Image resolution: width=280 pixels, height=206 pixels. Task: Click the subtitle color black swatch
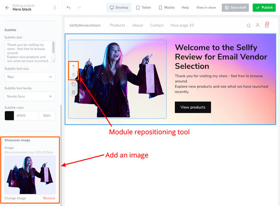(9, 116)
